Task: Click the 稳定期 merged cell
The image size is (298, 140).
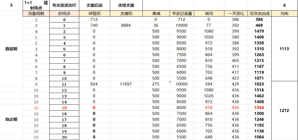Action: tap(11, 119)
